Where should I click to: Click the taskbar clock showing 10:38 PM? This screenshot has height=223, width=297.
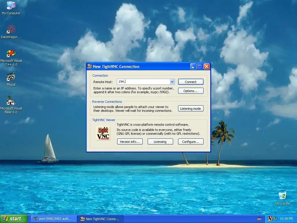coord(286,219)
